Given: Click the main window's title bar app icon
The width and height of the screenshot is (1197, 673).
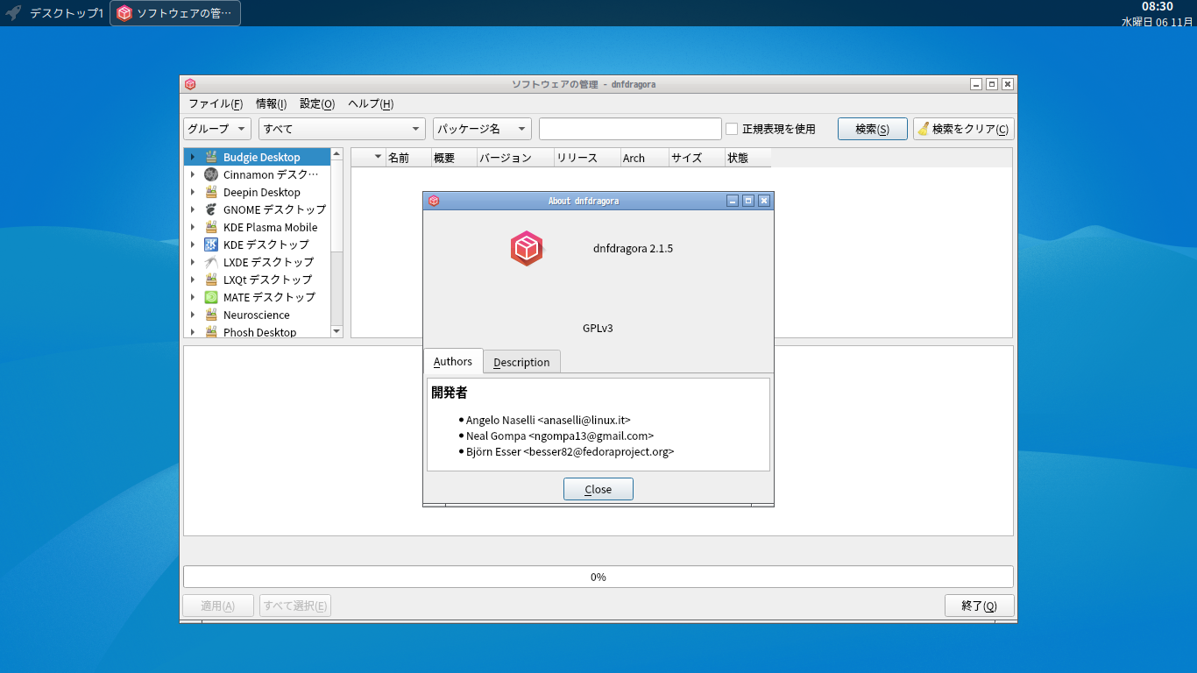Looking at the screenshot, I should point(190,84).
